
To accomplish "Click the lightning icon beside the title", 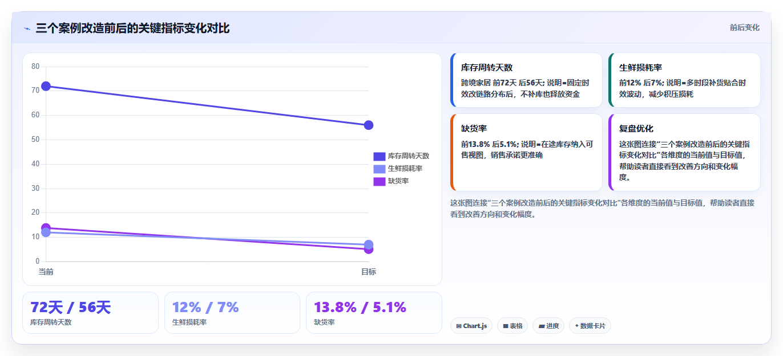I will coord(27,28).
